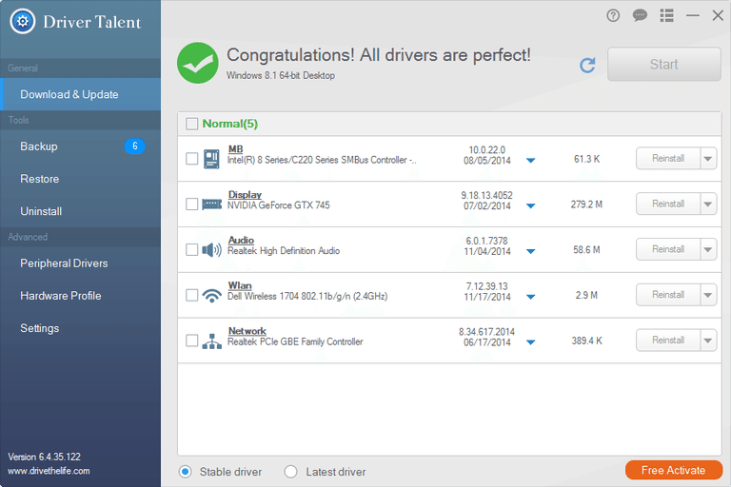The width and height of the screenshot is (731, 487).
Task: Open the www.drivethelife.com link
Action: [x=49, y=471]
